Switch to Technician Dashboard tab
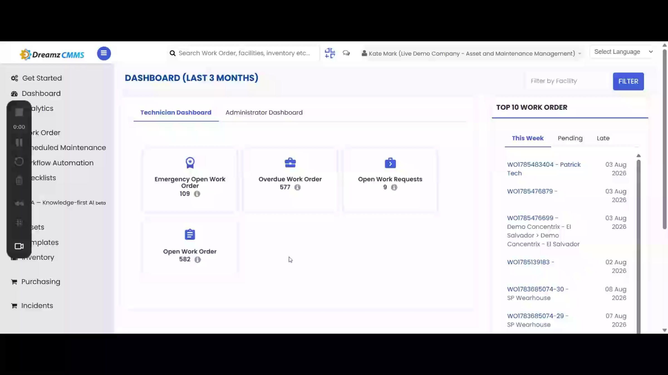 pos(176,112)
